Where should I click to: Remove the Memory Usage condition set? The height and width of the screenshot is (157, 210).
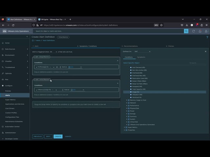point(118,83)
